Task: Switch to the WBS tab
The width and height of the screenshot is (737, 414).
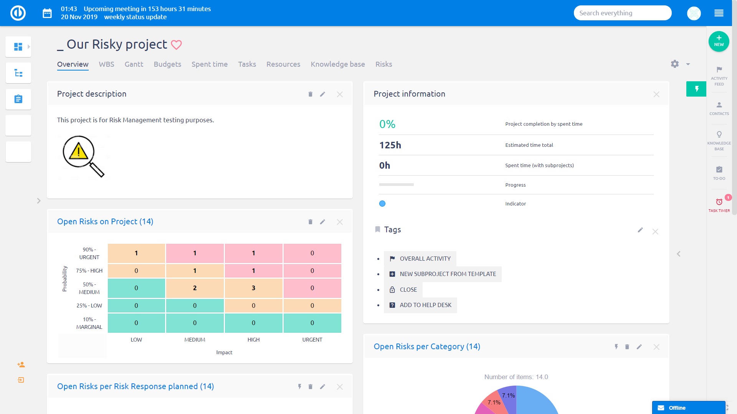Action: point(106,64)
